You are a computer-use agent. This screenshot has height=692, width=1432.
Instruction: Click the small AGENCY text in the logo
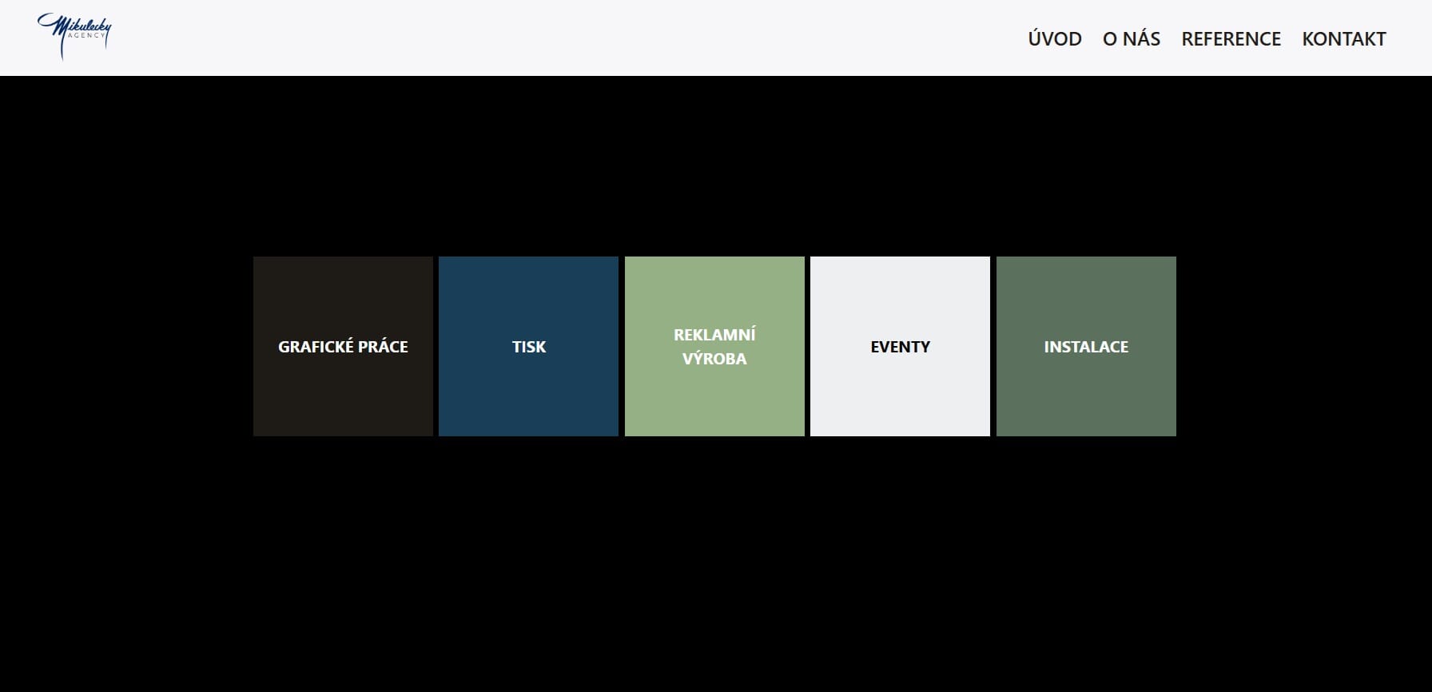[87, 36]
